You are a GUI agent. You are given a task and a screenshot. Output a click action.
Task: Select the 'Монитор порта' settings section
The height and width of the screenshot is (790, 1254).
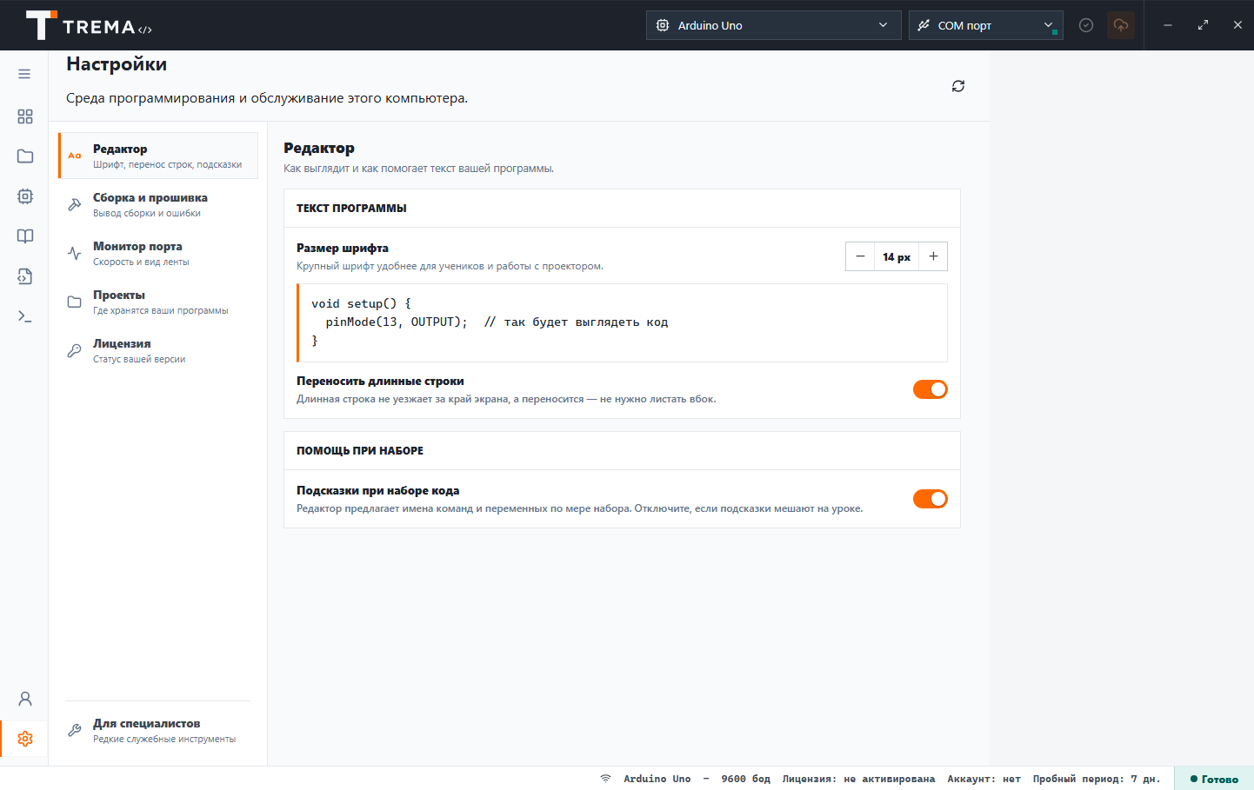(158, 253)
